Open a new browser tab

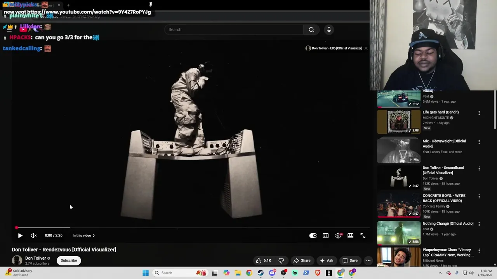(x=68, y=5)
